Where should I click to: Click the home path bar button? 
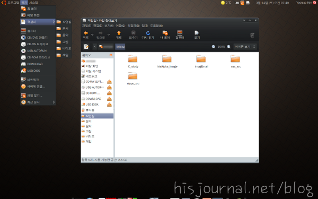pyautogui.click(x=106, y=47)
